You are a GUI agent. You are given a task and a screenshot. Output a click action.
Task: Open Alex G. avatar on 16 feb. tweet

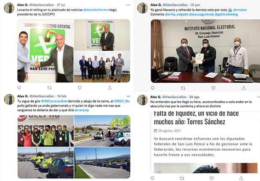point(9,99)
